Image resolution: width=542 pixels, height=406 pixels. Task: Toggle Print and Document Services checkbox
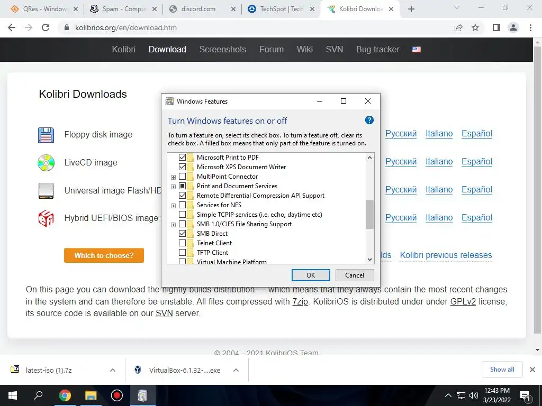(x=182, y=186)
